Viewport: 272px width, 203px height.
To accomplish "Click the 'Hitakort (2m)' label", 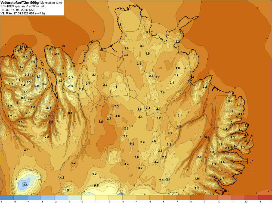I will [x=53, y=3].
